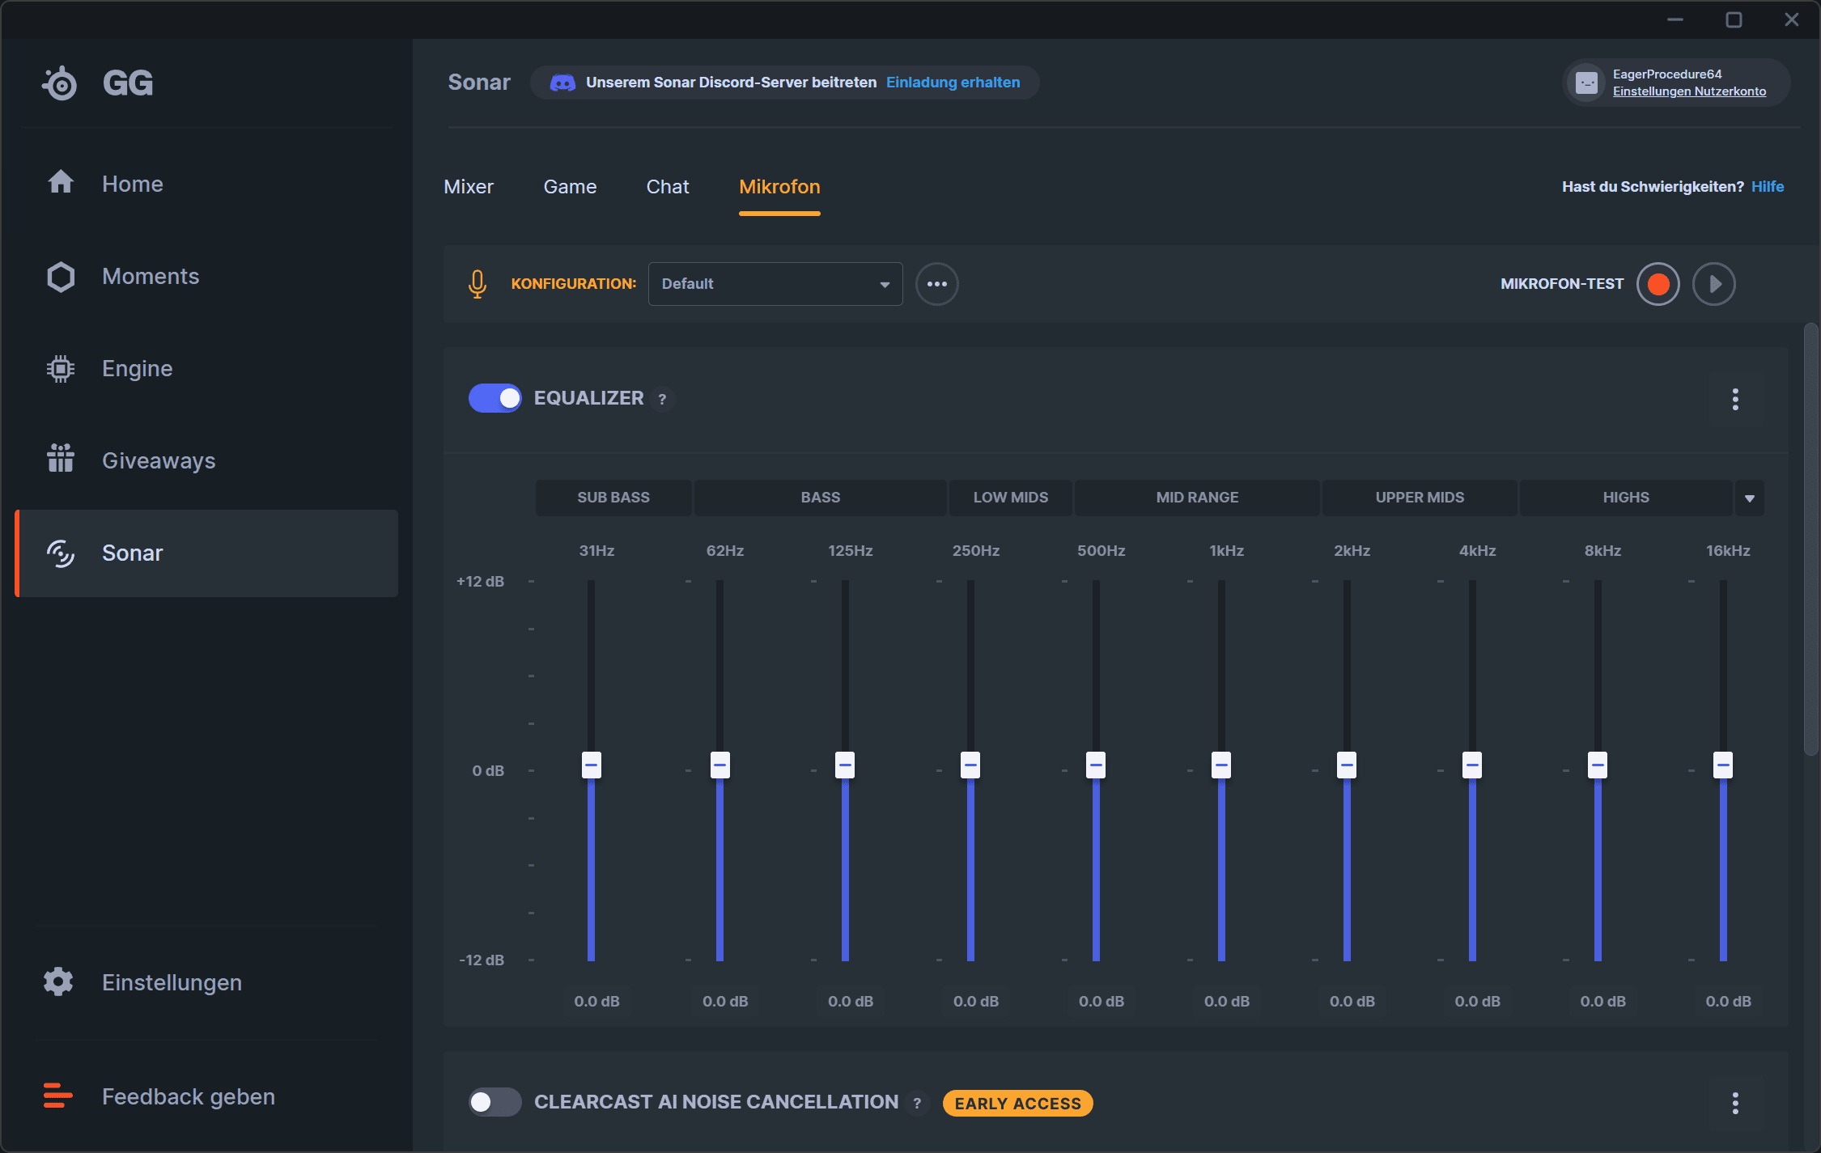This screenshot has width=1821, height=1153.
Task: Click the SteelSeries GG logo icon
Action: point(60,83)
